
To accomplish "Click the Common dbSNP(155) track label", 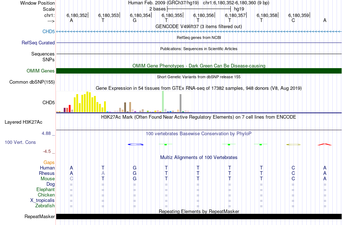I will pyautogui.click(x=32, y=82).
